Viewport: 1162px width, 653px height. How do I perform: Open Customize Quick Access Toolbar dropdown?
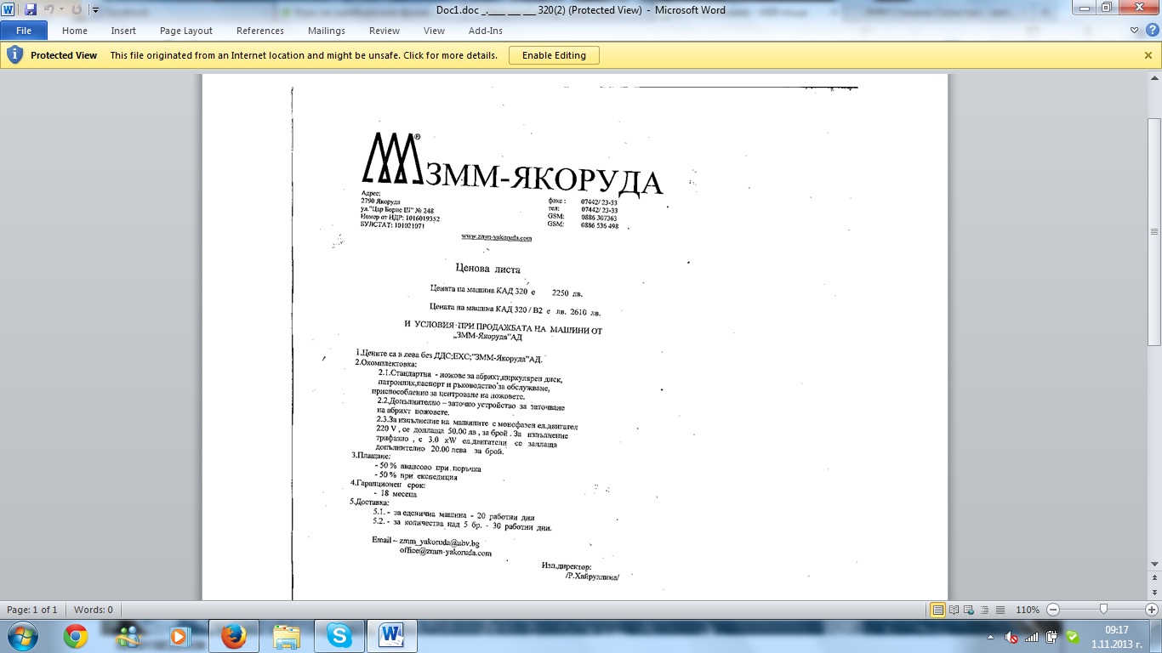(x=95, y=10)
